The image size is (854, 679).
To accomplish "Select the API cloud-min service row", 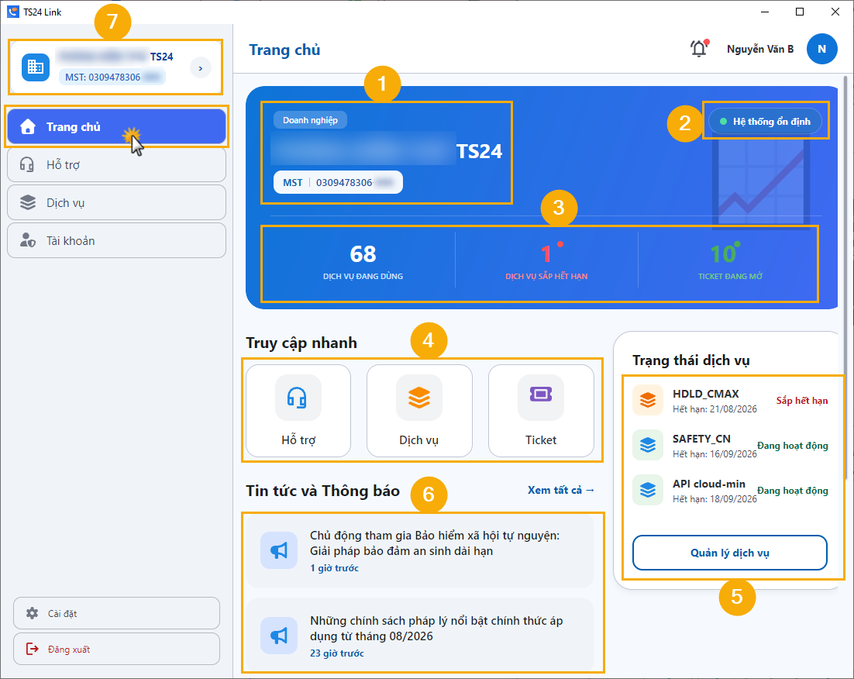I will coord(730,491).
